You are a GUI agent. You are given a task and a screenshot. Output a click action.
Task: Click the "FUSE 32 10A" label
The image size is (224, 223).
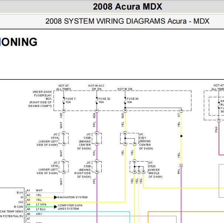coord(104,100)
